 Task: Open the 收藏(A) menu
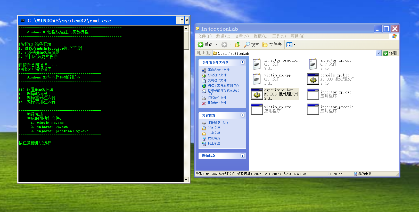pyautogui.click(x=260, y=36)
